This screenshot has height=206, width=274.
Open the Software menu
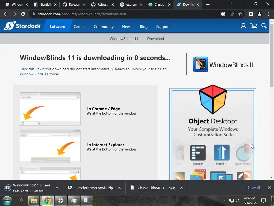57,27
